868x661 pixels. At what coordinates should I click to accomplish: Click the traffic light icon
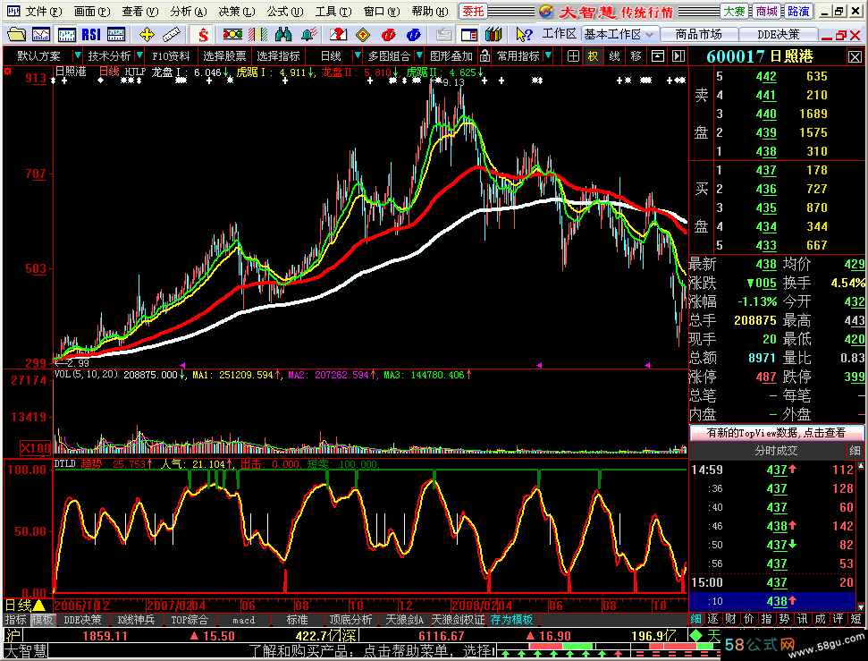[x=232, y=34]
